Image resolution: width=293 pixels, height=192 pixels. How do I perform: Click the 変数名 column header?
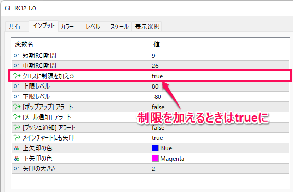tap(24, 44)
